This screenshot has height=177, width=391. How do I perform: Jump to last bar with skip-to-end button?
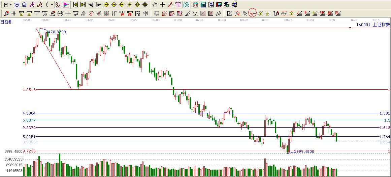coord(83,5)
